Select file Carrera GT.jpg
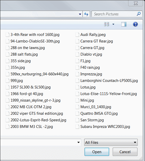 click(90, 48)
